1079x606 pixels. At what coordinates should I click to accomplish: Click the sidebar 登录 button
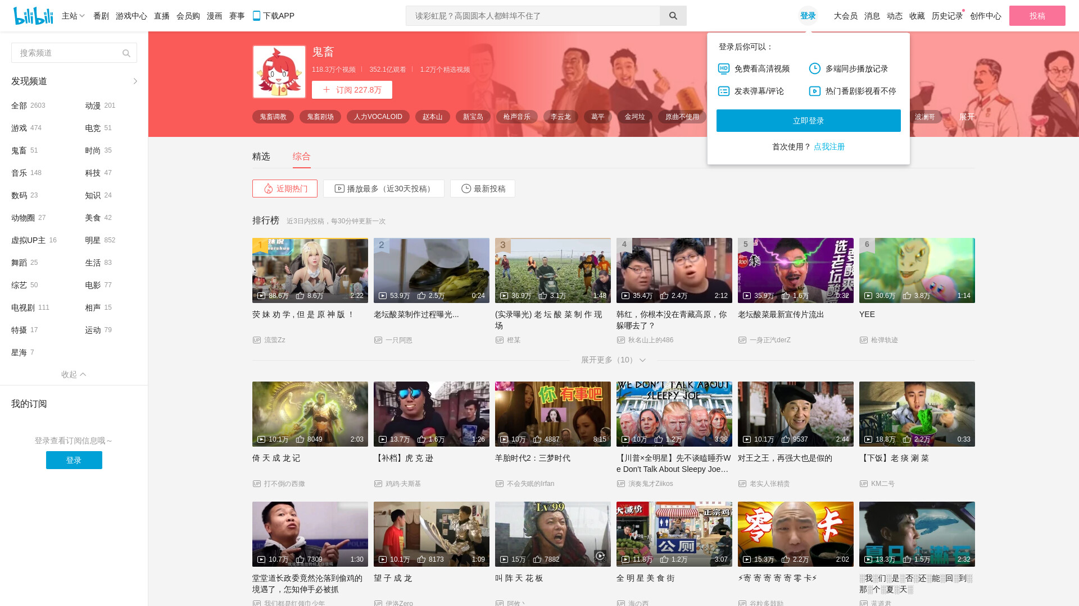[x=74, y=460]
